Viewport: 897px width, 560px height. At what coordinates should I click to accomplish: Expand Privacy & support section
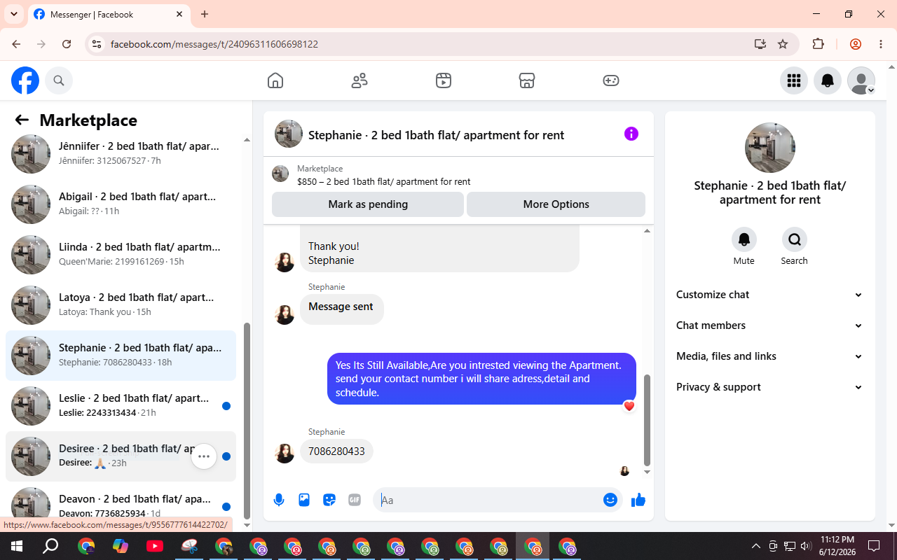point(769,387)
